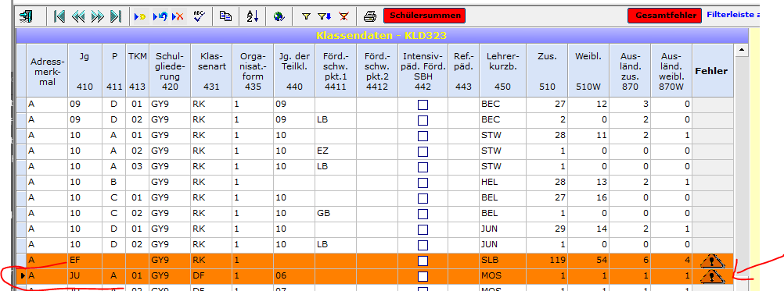Toggle Intensivpäd. checkbox in JU 06 row
The height and width of the screenshot is (291, 784).
tap(423, 275)
